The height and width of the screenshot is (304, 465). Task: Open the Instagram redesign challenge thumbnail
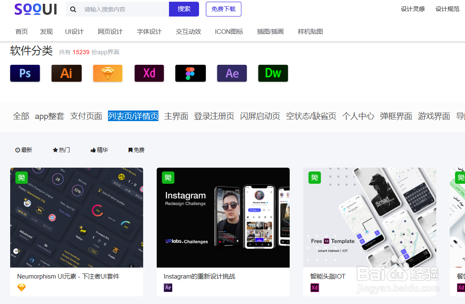223,217
